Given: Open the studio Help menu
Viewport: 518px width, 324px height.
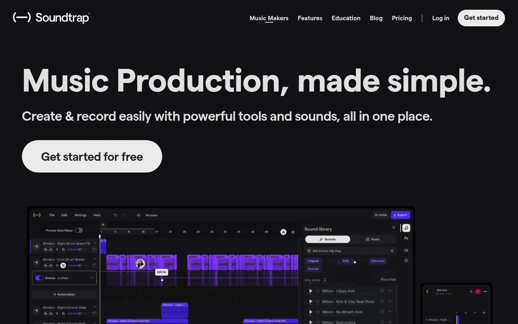Looking at the screenshot, I should pos(97,215).
